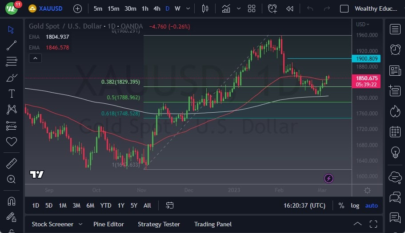Screen dimensions: 405x233
Task: Click the measure ruler tool
Action: point(12,164)
